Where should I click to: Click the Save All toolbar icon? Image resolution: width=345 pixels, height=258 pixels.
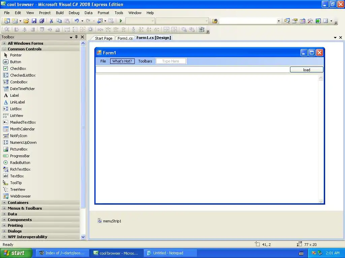(x=41, y=21)
